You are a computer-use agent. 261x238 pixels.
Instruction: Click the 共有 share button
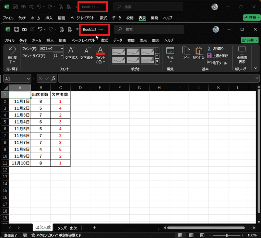coord(250,40)
